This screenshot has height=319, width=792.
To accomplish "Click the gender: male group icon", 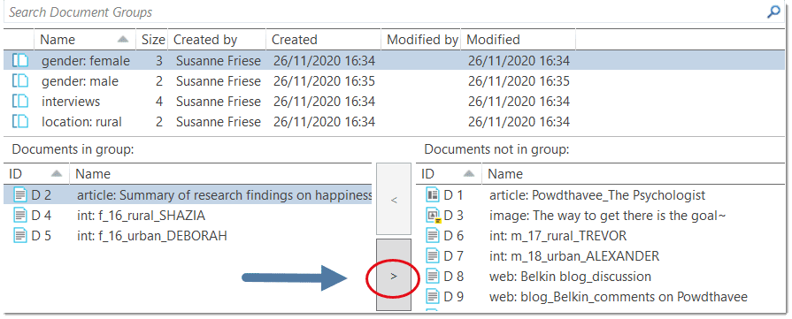I will (20, 81).
